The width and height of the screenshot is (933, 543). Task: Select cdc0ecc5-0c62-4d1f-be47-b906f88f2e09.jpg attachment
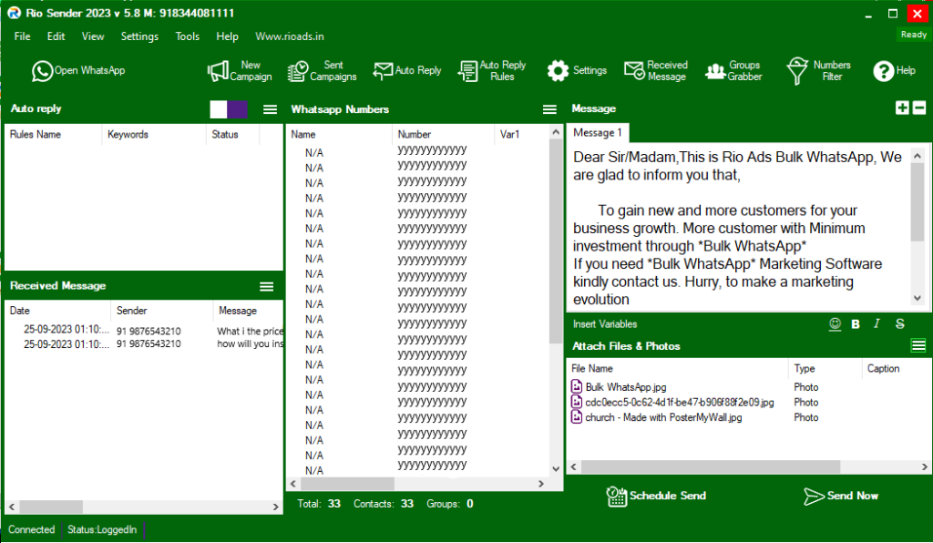click(679, 402)
